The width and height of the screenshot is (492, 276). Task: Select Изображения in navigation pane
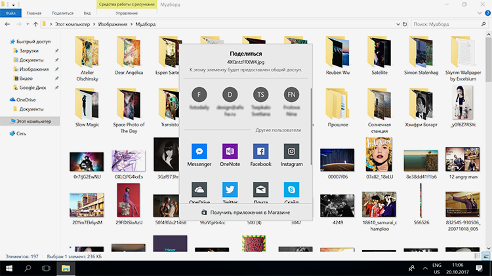(x=34, y=69)
